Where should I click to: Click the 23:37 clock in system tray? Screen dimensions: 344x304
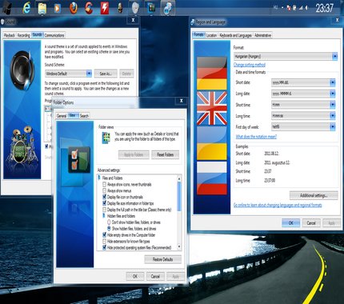(324, 8)
